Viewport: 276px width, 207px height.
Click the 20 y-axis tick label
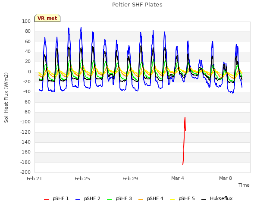(x=28, y=62)
